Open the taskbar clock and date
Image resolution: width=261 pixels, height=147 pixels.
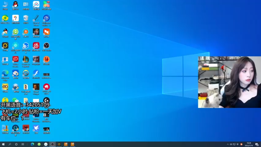point(249,144)
